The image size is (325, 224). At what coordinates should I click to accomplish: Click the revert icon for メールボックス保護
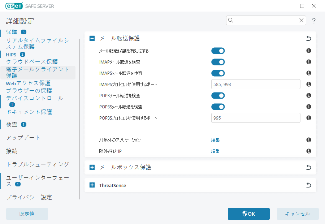(308, 167)
